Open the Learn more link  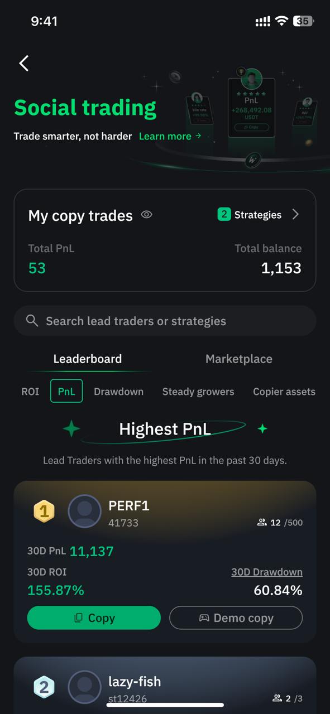click(x=170, y=136)
